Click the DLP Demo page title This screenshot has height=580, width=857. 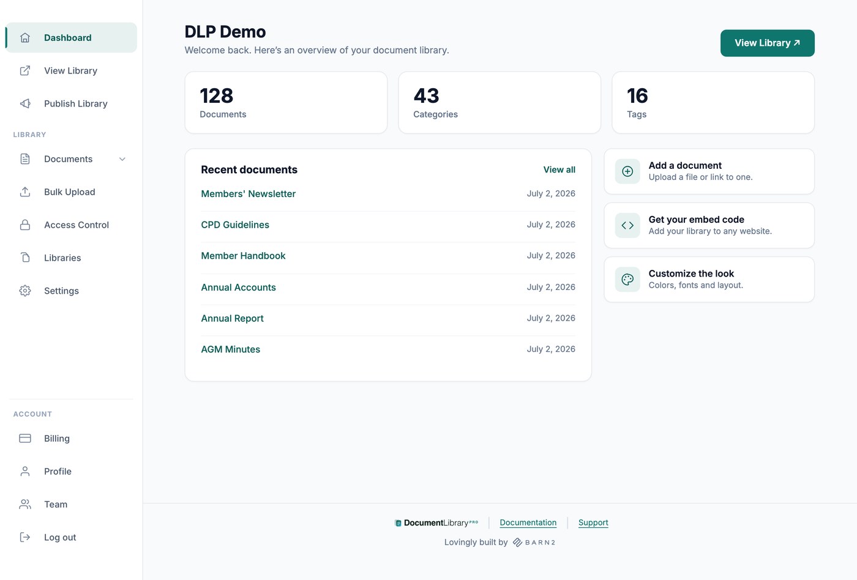click(x=225, y=32)
